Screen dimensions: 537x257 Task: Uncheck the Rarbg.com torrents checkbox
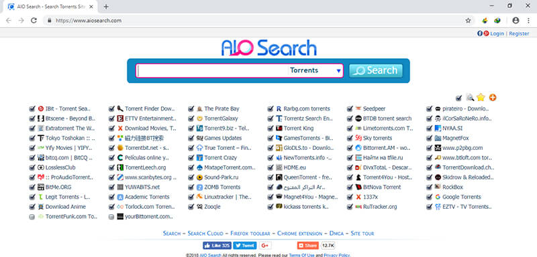(271, 109)
